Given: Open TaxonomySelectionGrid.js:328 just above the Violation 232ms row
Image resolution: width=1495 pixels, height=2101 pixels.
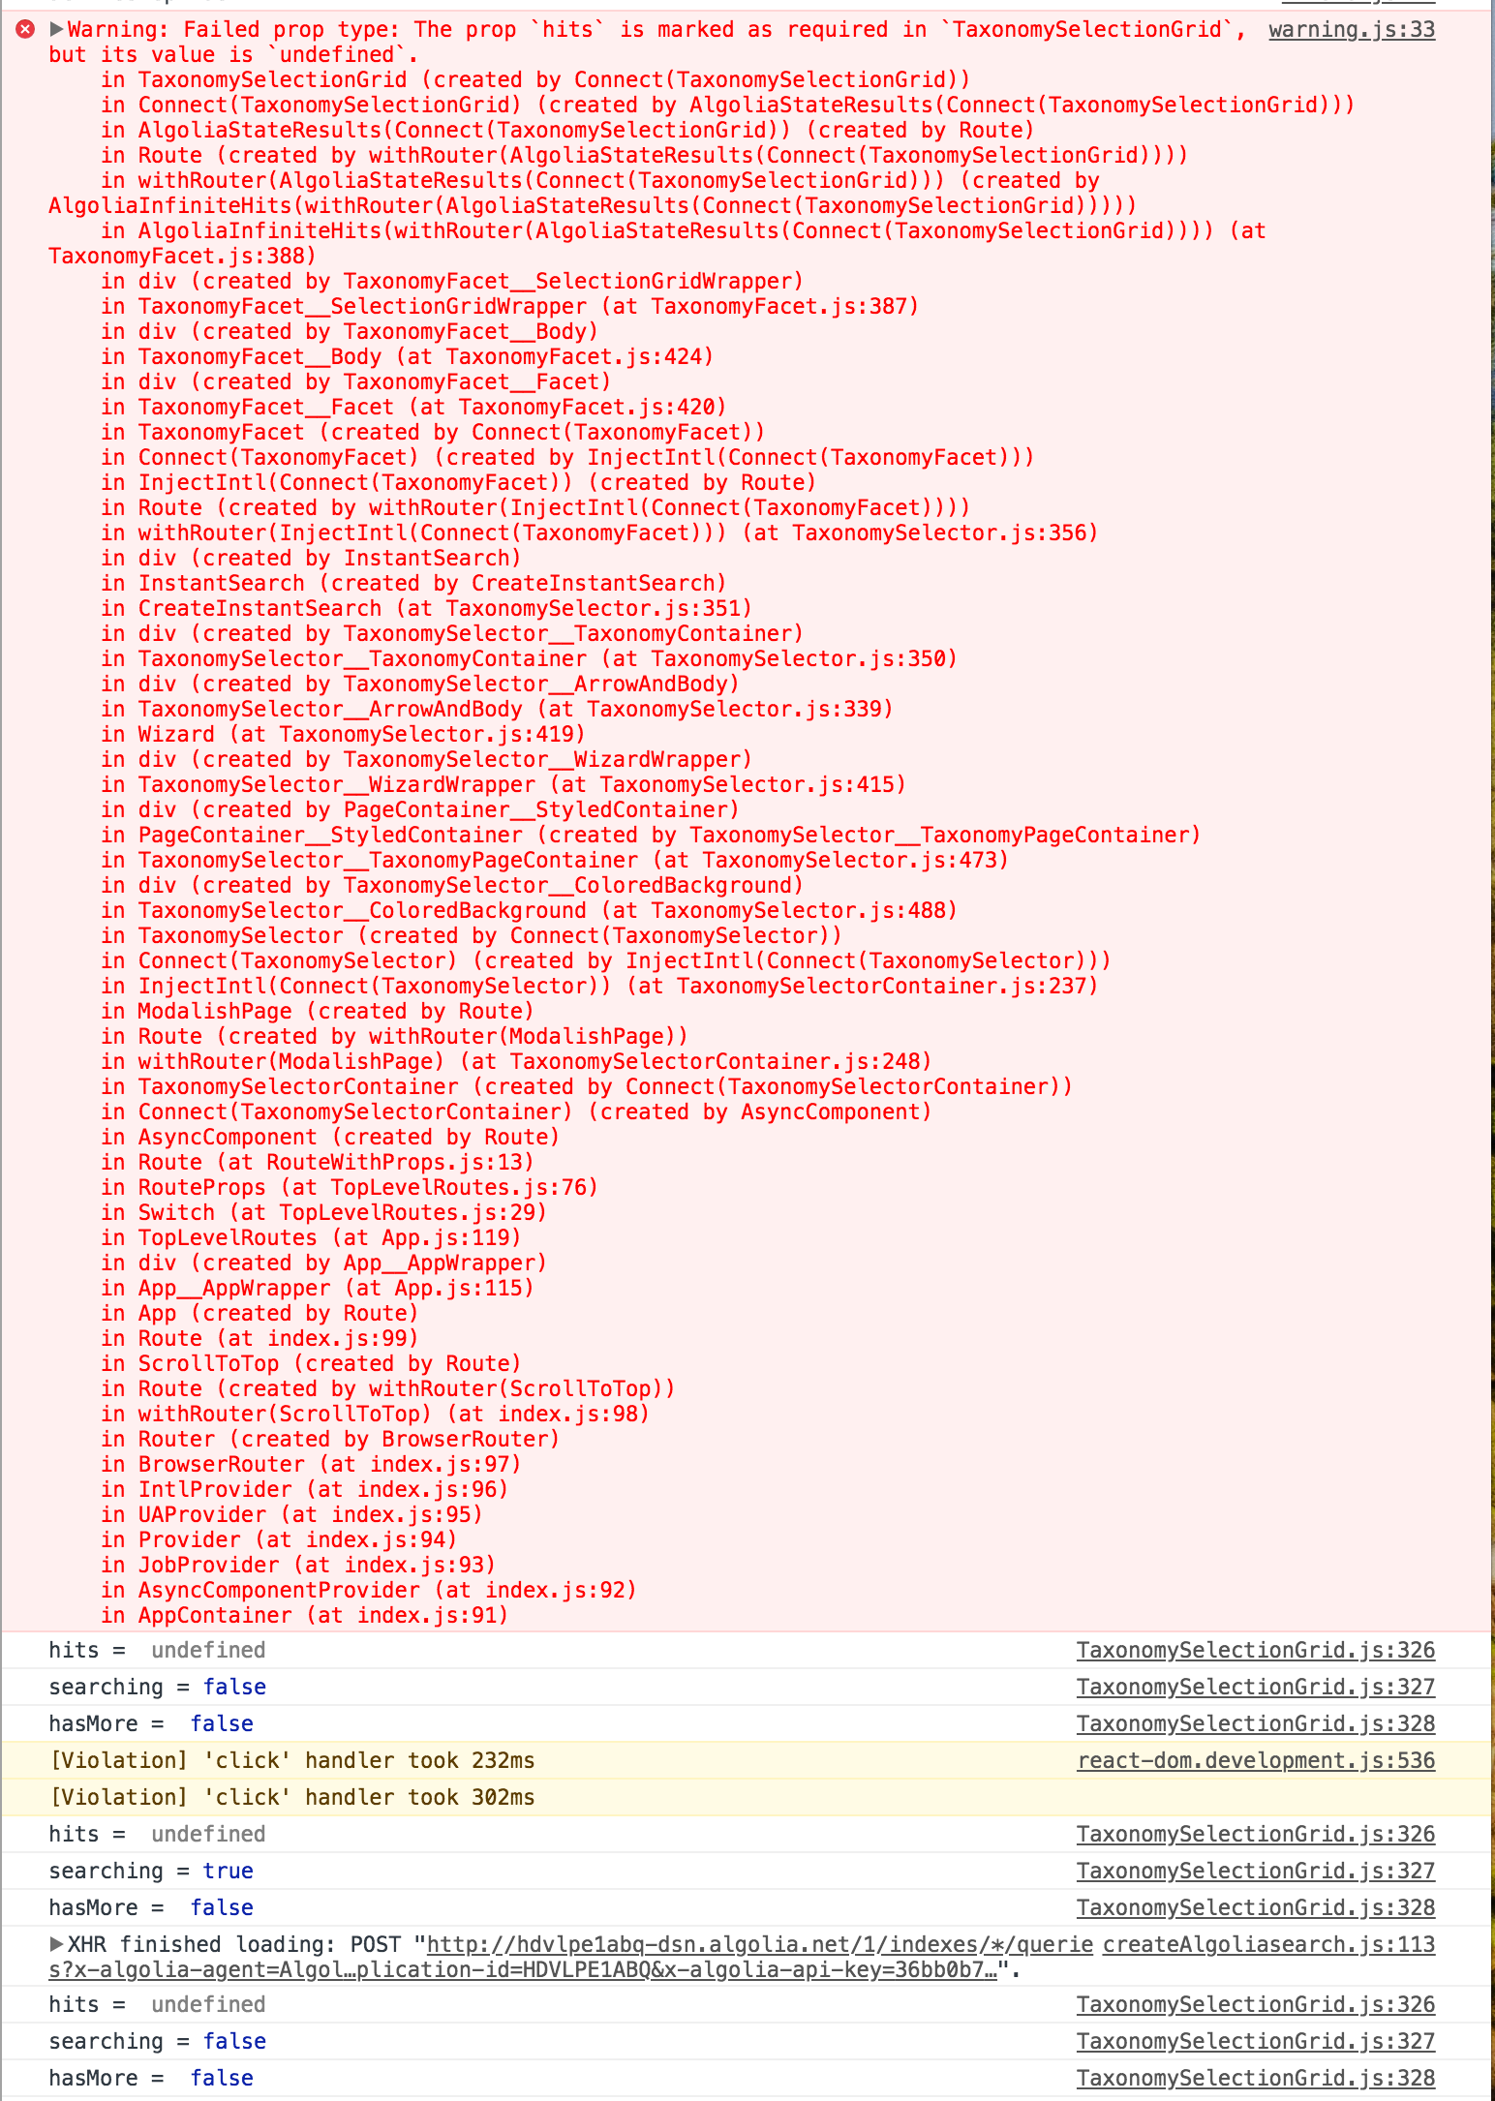Looking at the screenshot, I should (1256, 1723).
